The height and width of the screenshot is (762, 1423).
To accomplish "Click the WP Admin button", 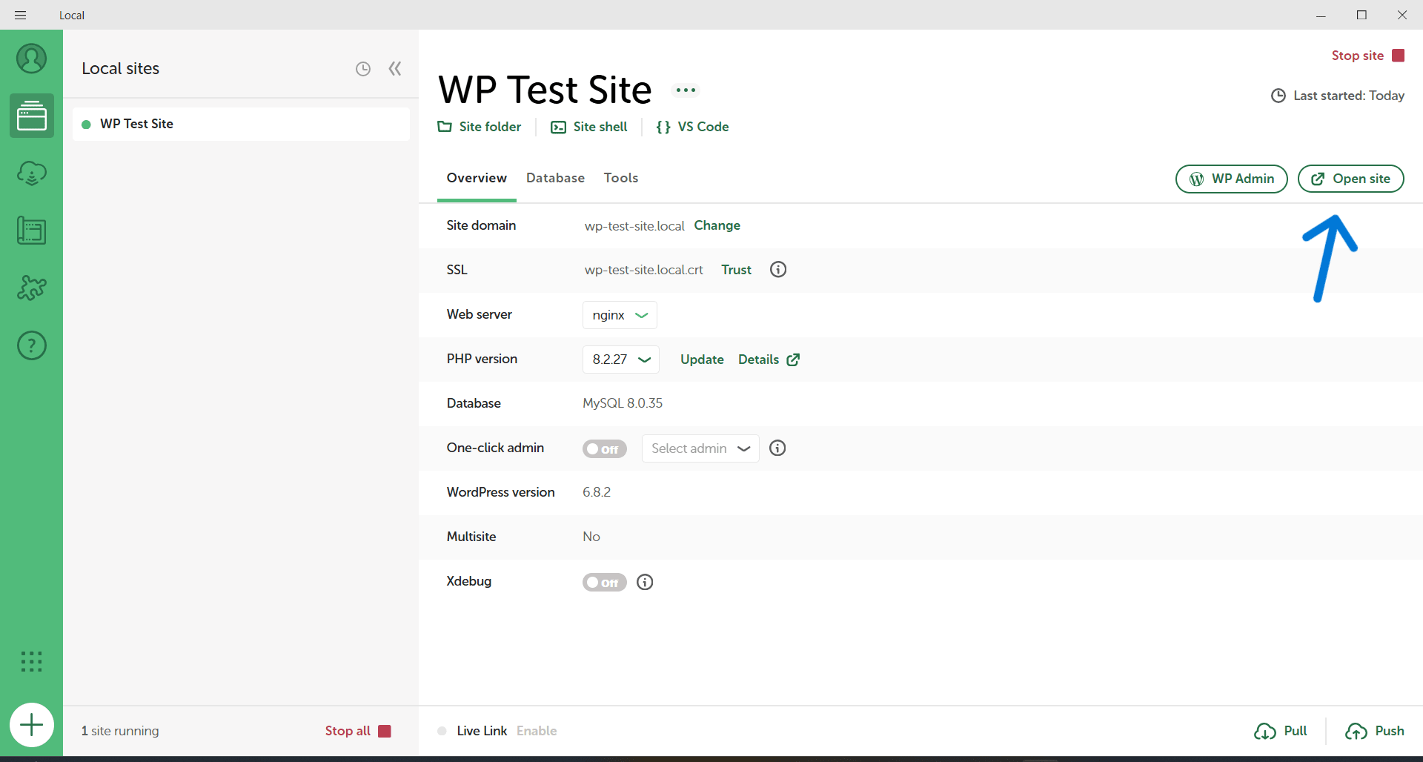I will coord(1232,179).
